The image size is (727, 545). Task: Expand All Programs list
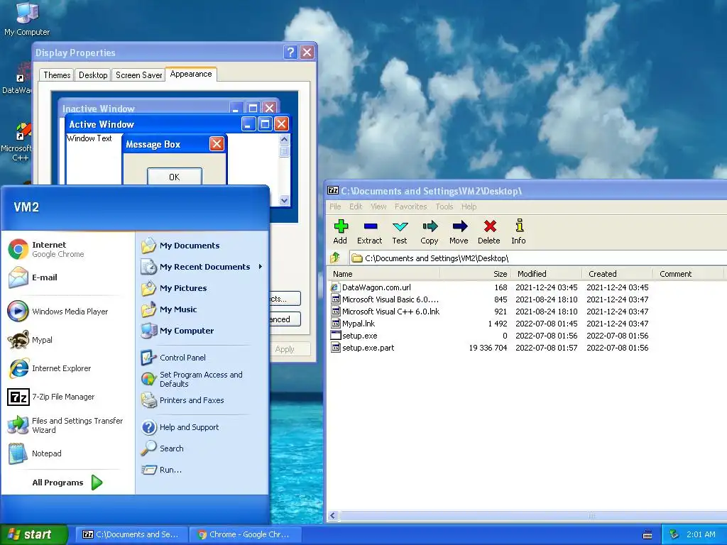click(67, 483)
